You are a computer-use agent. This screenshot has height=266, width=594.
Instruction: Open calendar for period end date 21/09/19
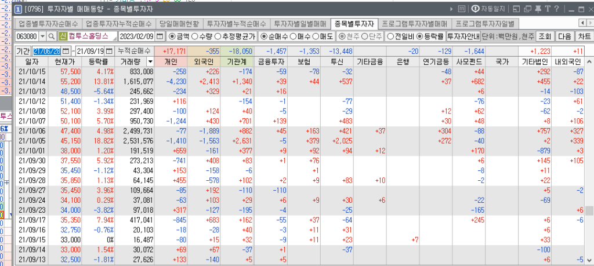[x=108, y=51]
